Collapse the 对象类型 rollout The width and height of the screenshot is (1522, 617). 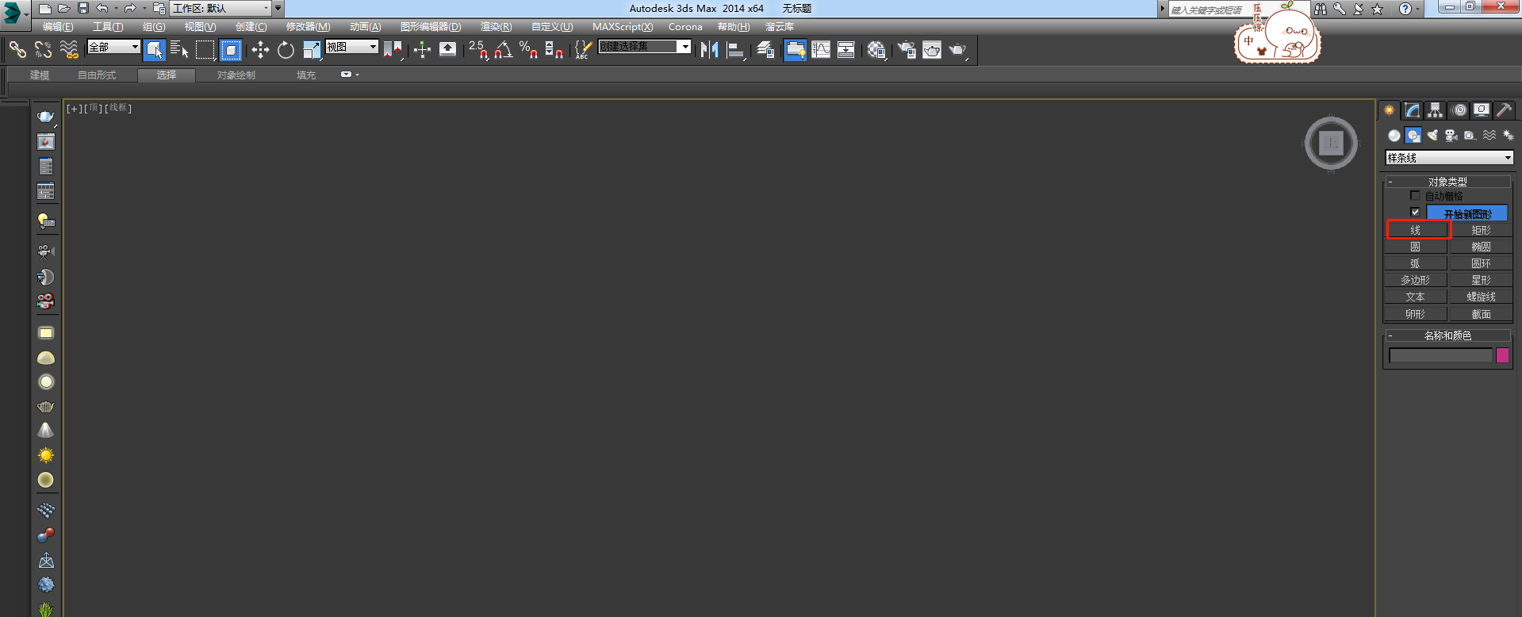1448,182
